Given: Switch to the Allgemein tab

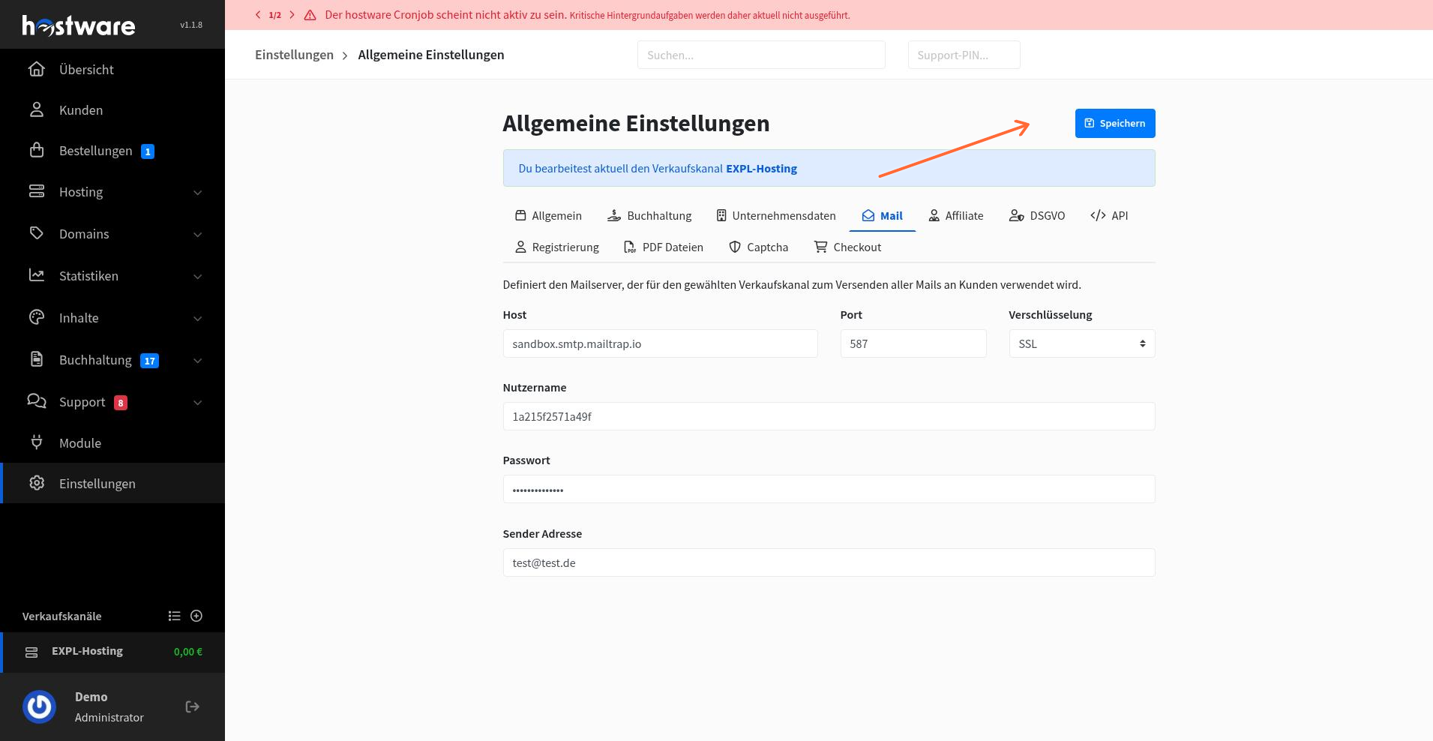Looking at the screenshot, I should point(548,215).
